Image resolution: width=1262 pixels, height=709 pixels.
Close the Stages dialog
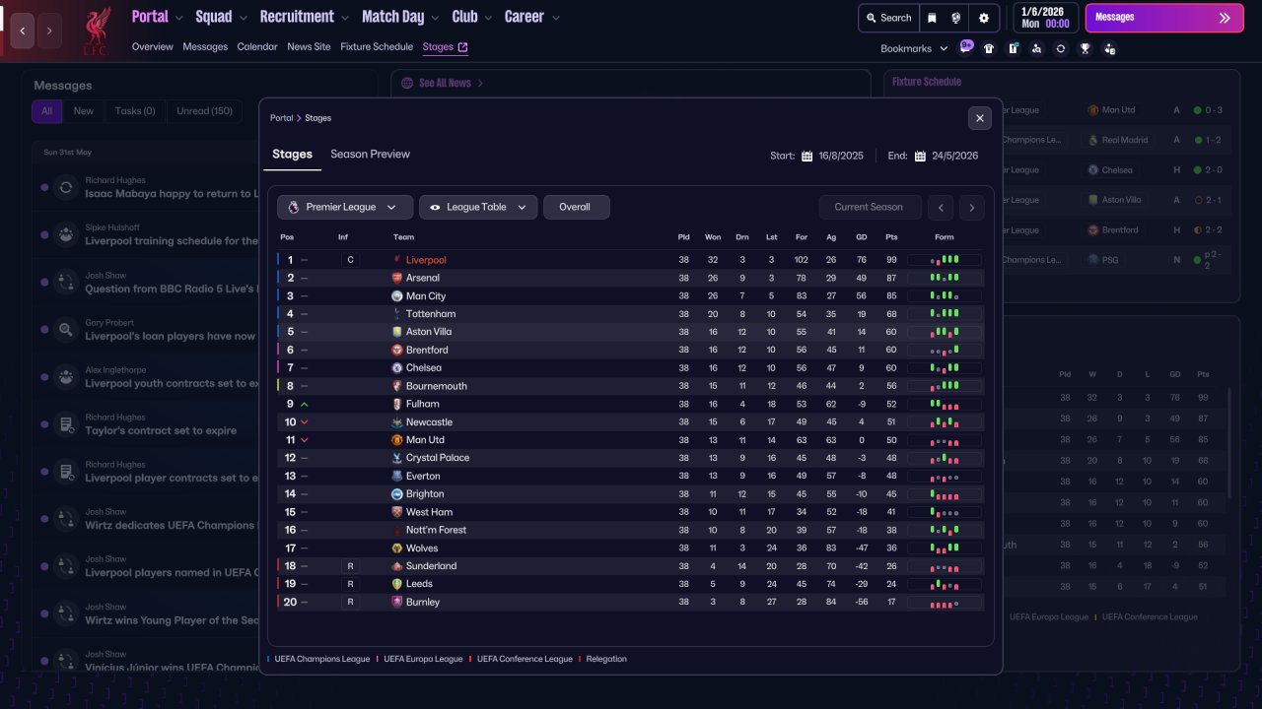(980, 118)
